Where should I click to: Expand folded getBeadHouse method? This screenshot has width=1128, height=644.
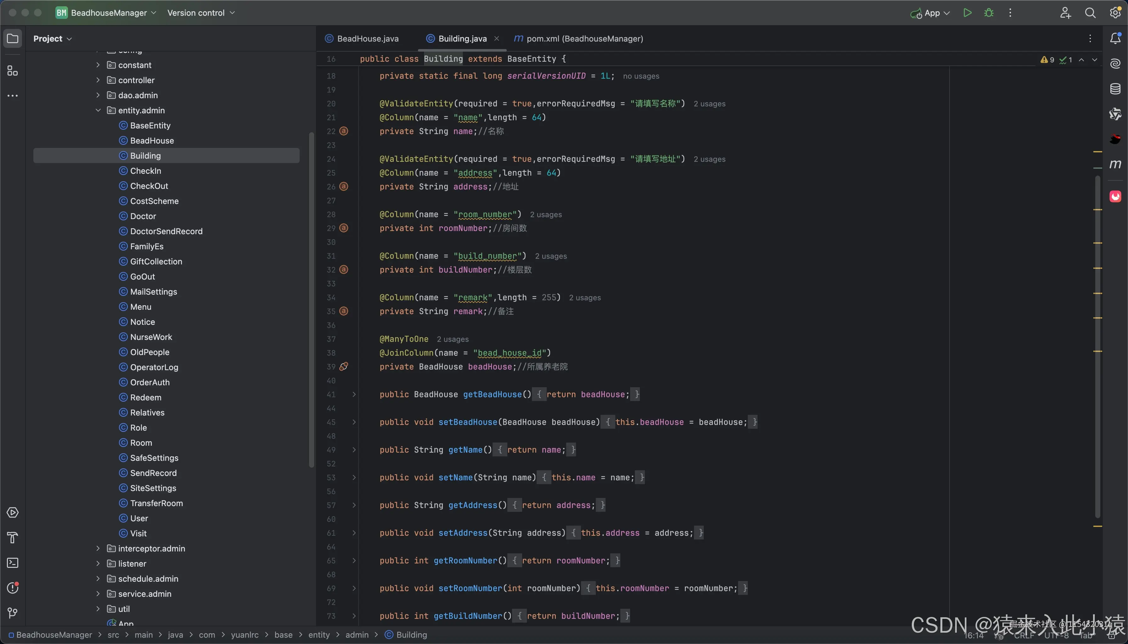354,394
